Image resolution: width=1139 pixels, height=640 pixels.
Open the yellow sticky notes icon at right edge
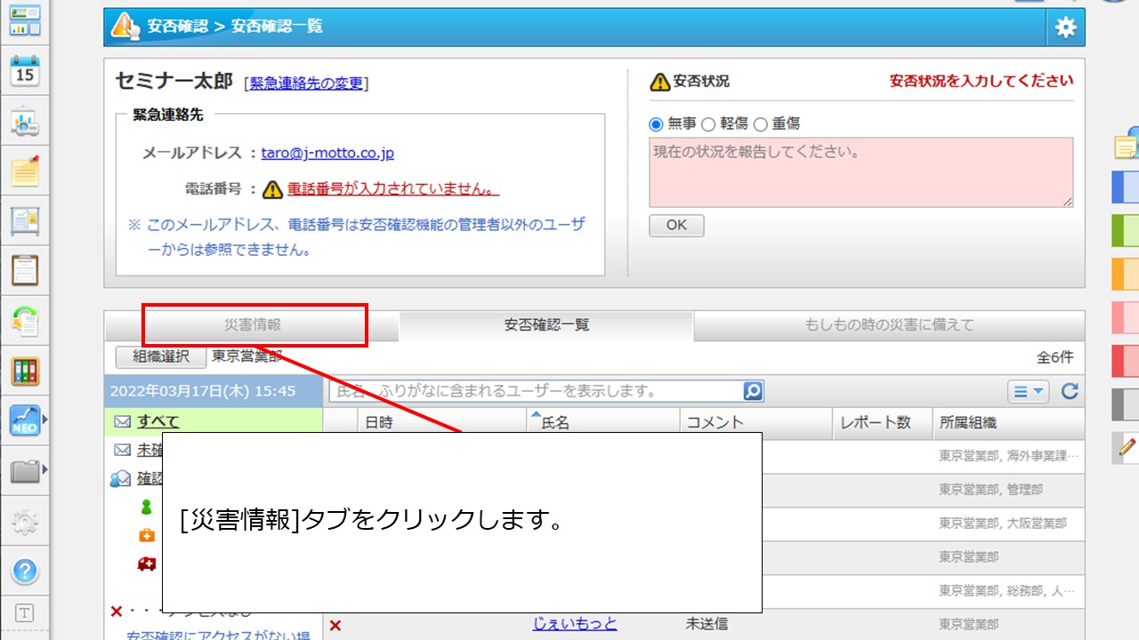click(1127, 145)
